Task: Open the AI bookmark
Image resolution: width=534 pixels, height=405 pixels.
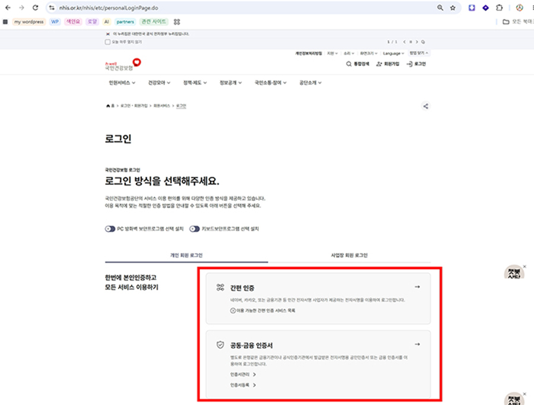Action: [107, 22]
